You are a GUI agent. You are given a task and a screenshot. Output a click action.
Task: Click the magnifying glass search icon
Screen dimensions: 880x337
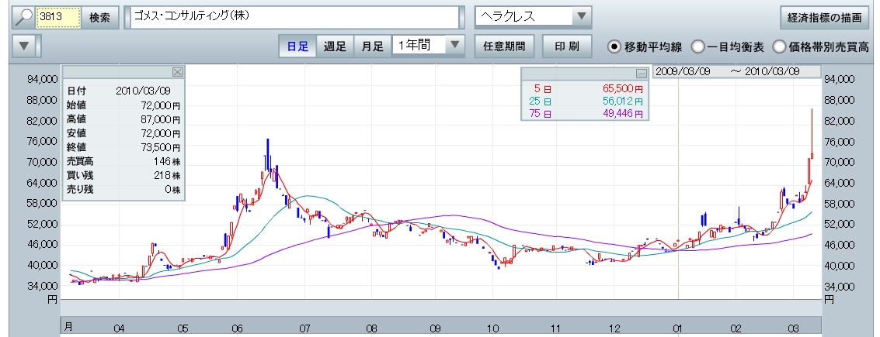tap(24, 16)
